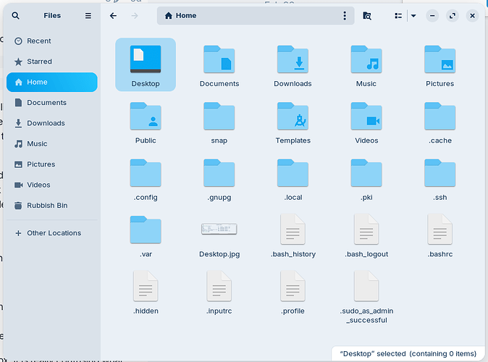The image size is (488, 362).
Task: Open the Files hamburger menu
Action: click(88, 15)
